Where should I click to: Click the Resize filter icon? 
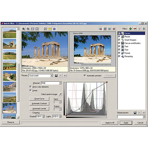coord(123,37)
